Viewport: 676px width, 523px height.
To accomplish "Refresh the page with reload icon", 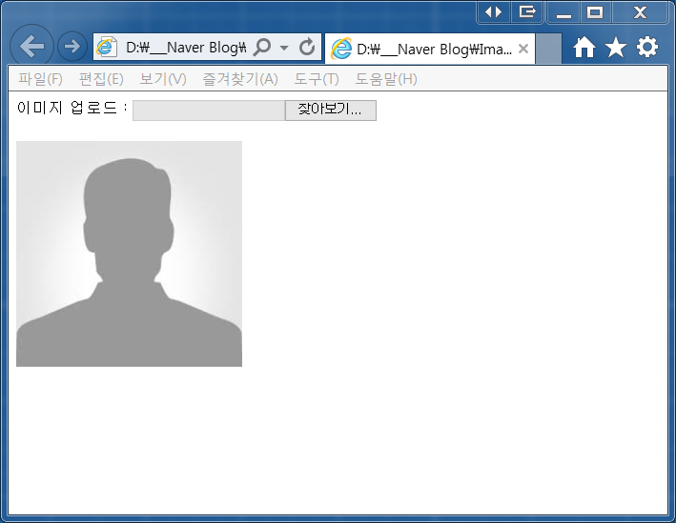I will 306,47.
